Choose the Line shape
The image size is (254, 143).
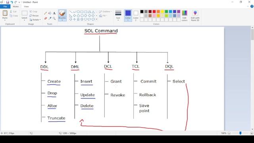pyautogui.click(x=71, y=12)
